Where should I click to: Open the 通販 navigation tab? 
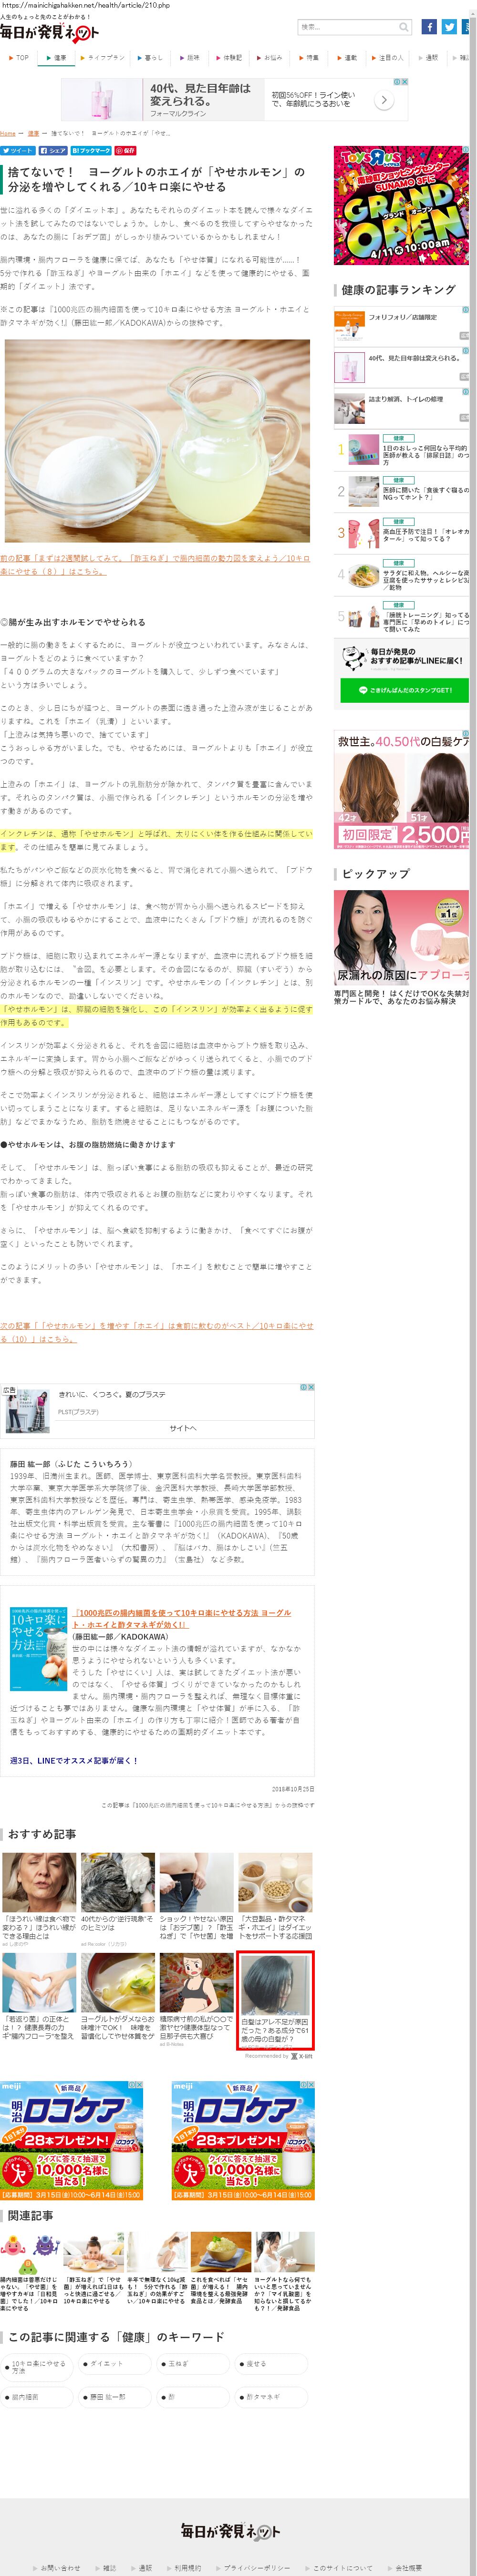coord(428,58)
